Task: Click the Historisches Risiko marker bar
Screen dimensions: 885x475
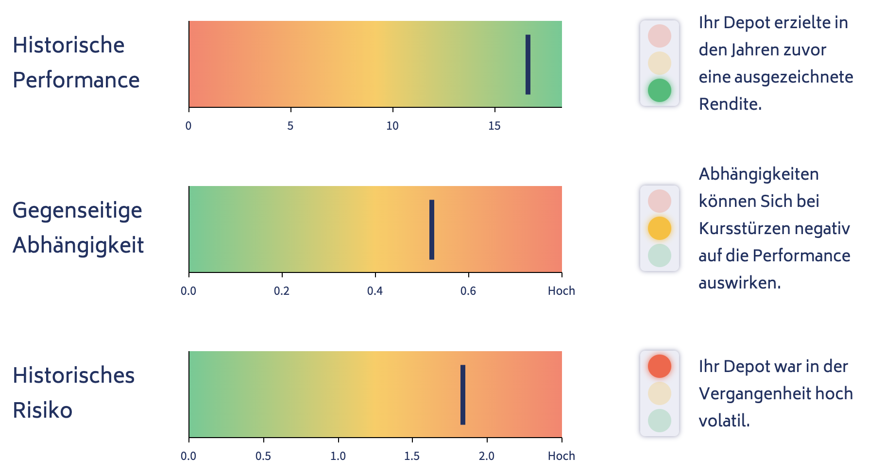Action: 463,395
